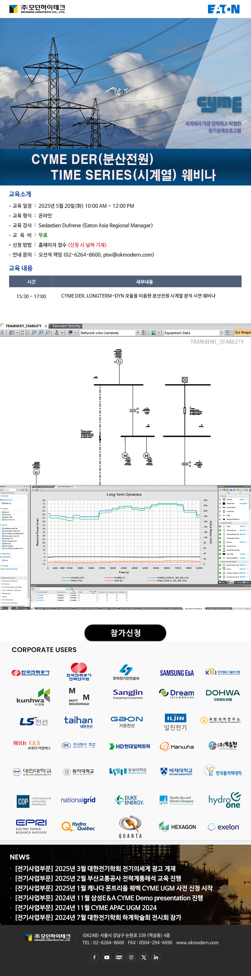Click the KVARB (CONFIG_303_808_810) legend entry
This screenshot has width=251, height=976.
tap(168, 578)
